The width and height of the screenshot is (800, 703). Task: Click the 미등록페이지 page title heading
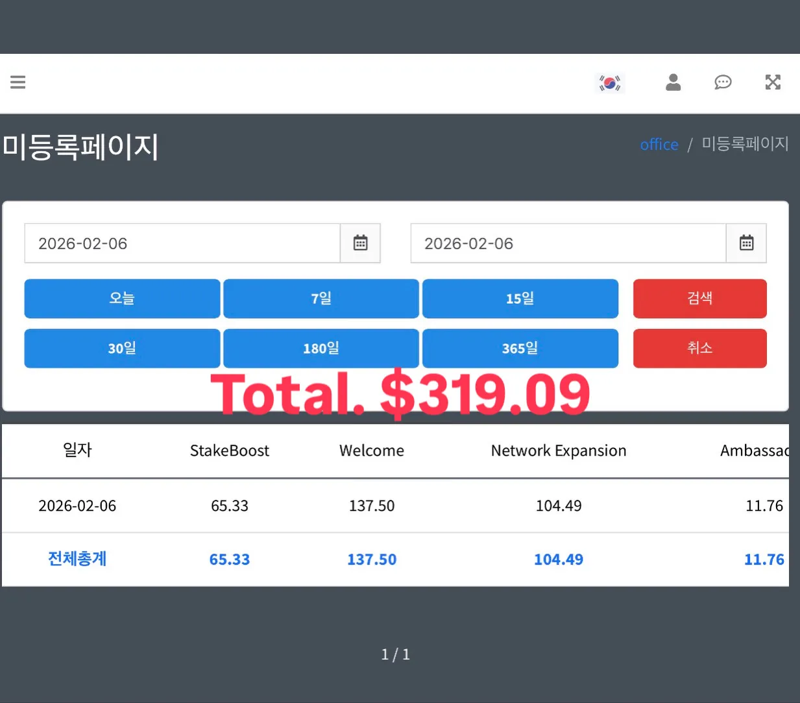(x=80, y=147)
